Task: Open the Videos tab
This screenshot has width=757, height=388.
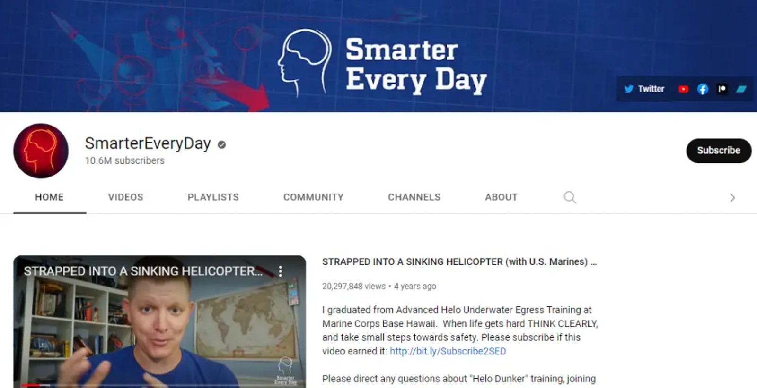Action: 125,197
